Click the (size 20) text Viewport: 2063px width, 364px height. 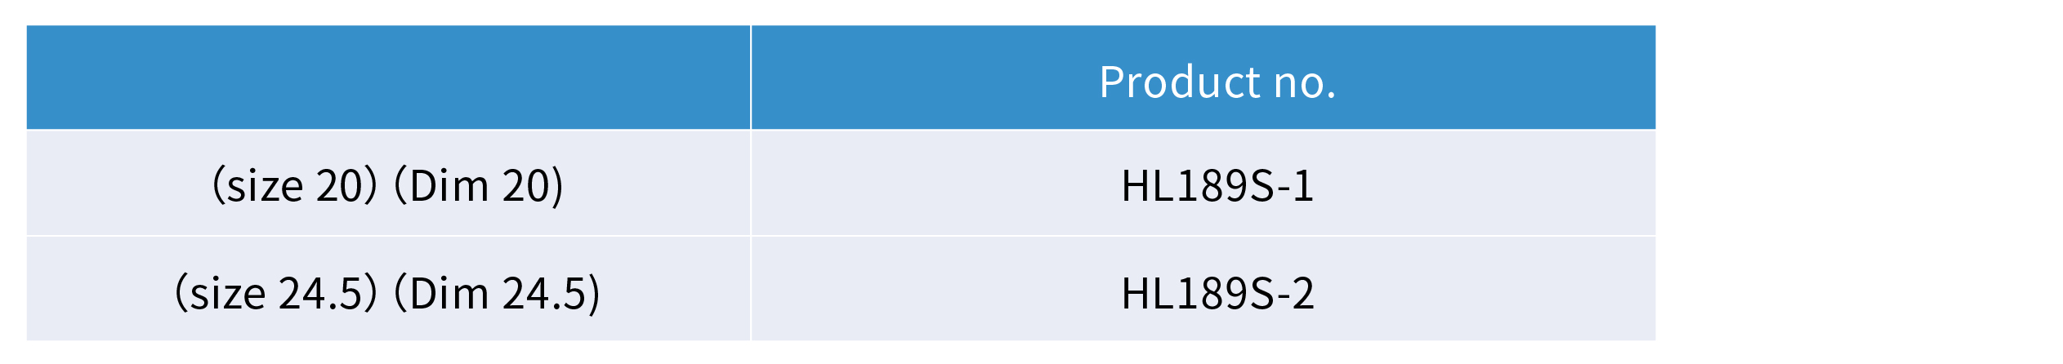click(x=295, y=185)
